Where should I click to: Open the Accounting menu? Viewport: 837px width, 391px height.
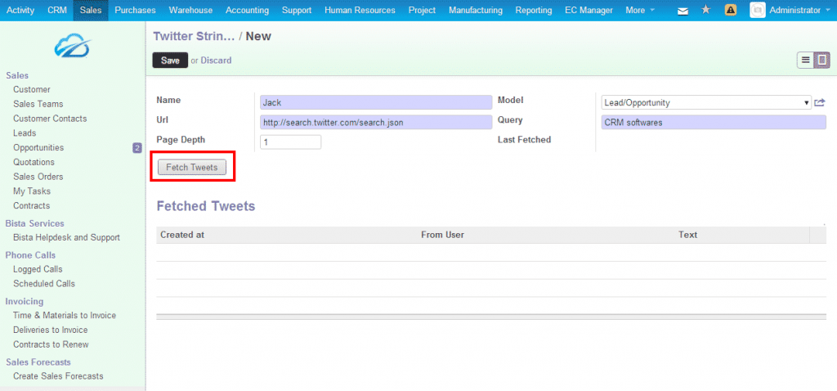[x=247, y=10]
